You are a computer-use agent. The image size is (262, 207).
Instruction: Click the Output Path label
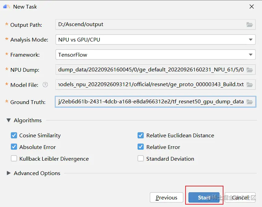click(x=26, y=25)
